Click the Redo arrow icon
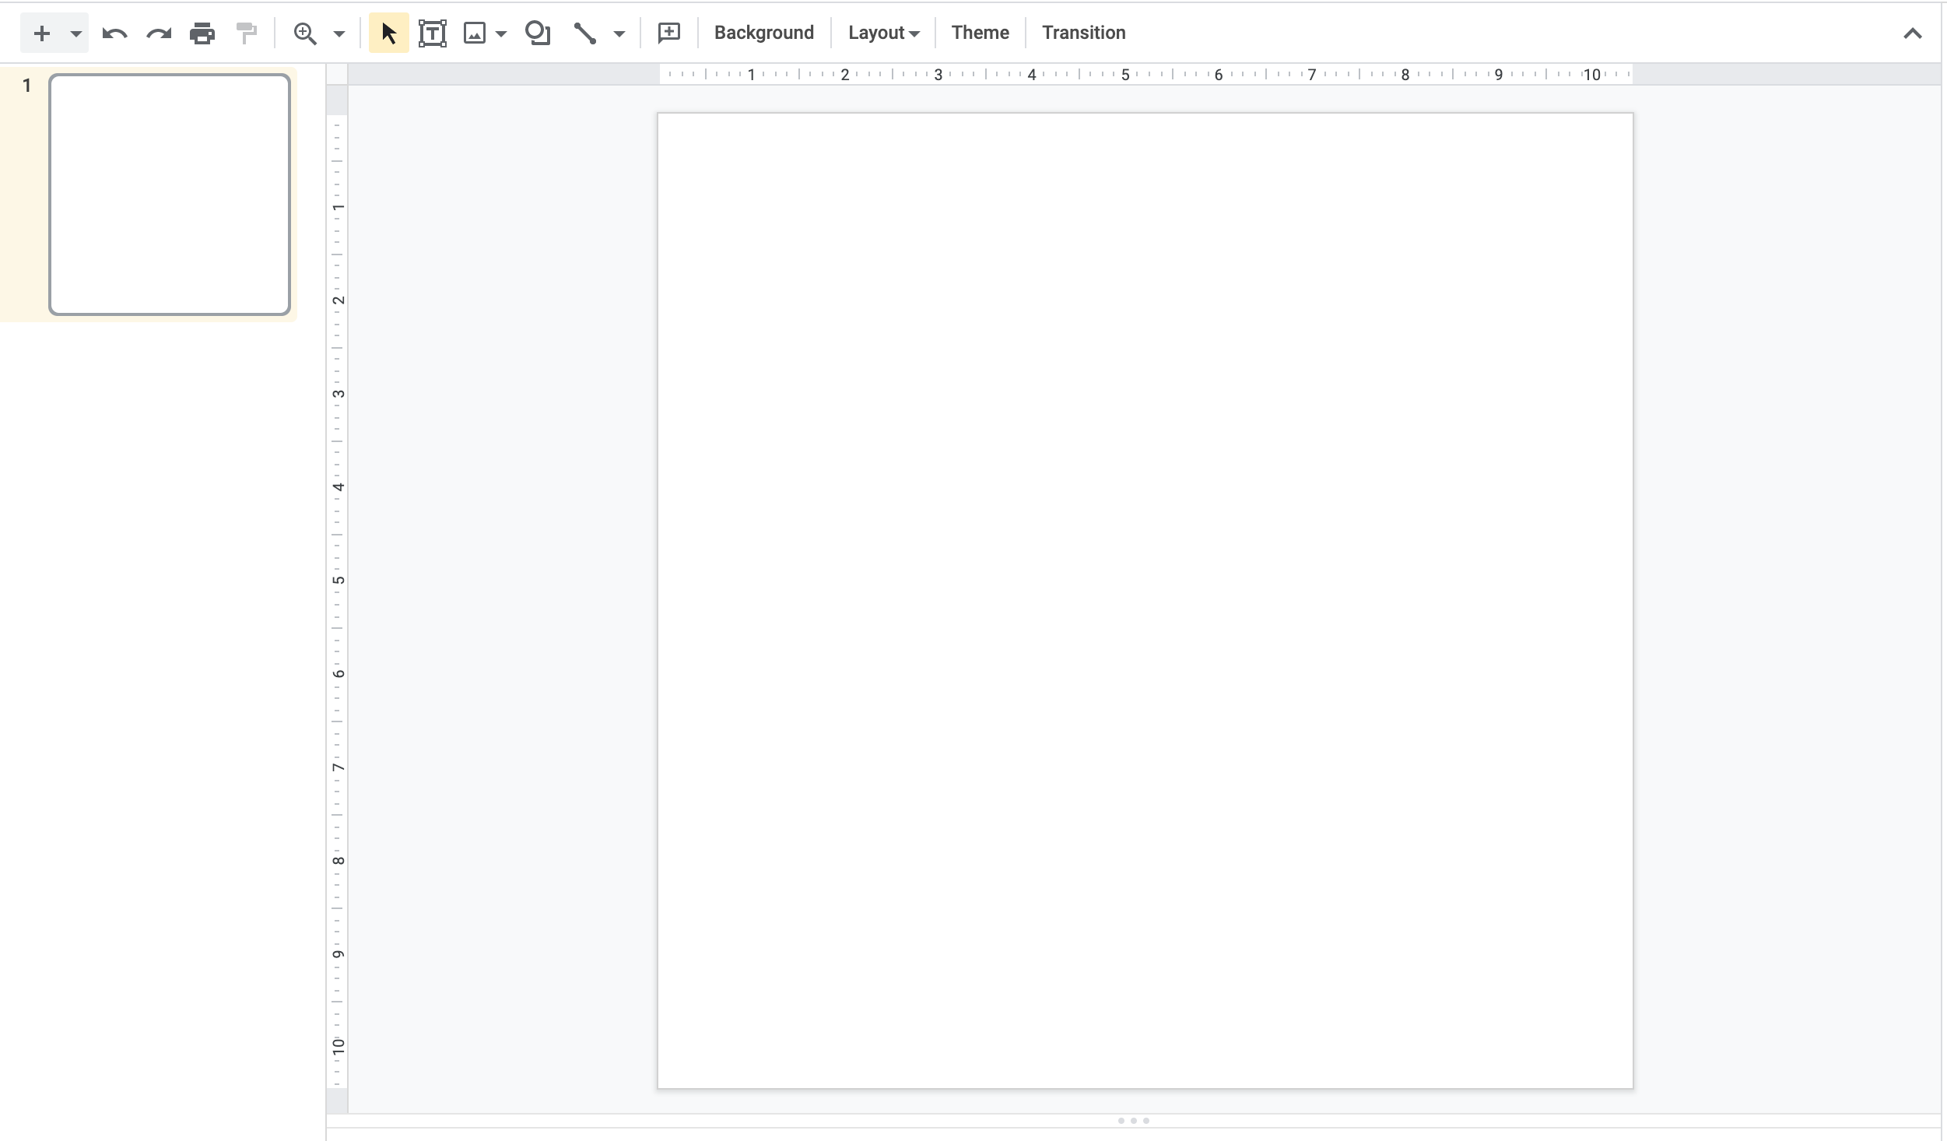 [159, 33]
